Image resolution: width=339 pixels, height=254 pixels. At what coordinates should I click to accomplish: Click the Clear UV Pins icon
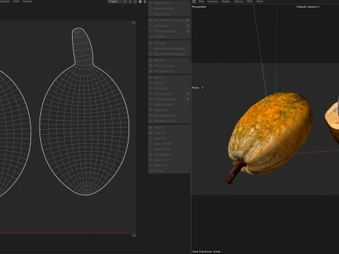click(150, 14)
